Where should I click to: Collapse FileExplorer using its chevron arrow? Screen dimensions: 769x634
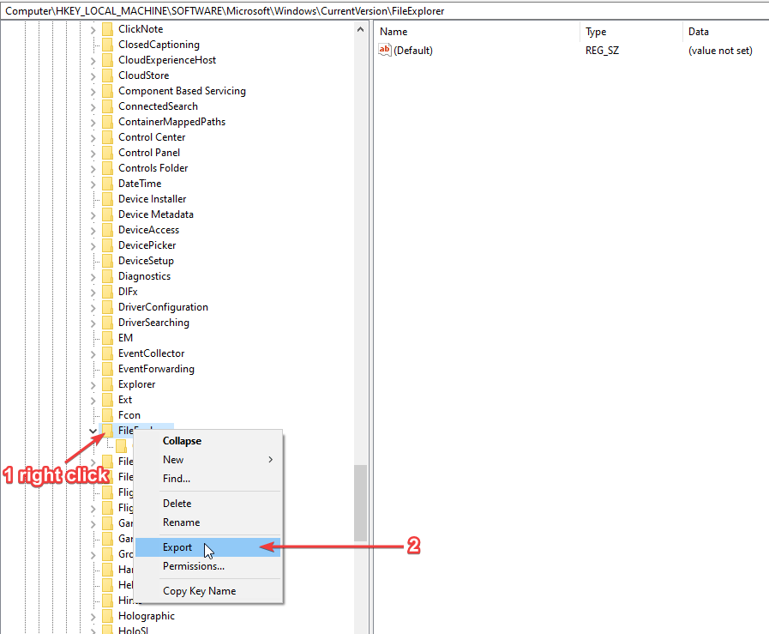(92, 430)
